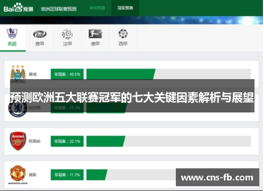Screen dimensions: 264x191
Task: Open the 西甲 La Liga tab
Action: coord(123,38)
